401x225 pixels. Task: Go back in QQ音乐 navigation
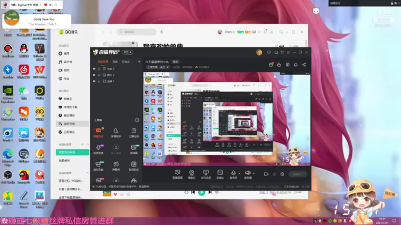tap(104, 32)
